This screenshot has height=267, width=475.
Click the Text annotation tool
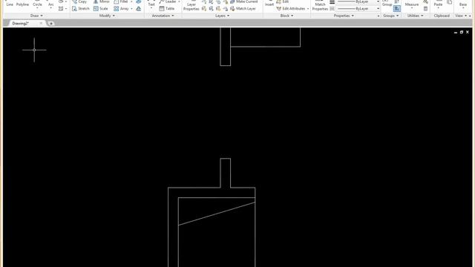[151, 4]
